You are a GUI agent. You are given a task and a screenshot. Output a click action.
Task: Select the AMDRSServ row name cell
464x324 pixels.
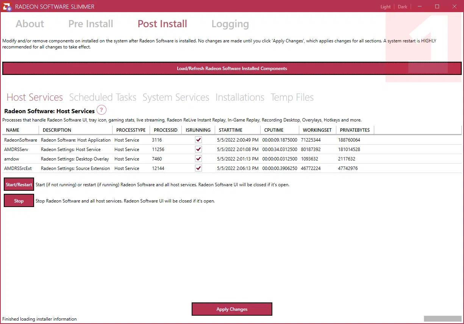(x=16, y=150)
